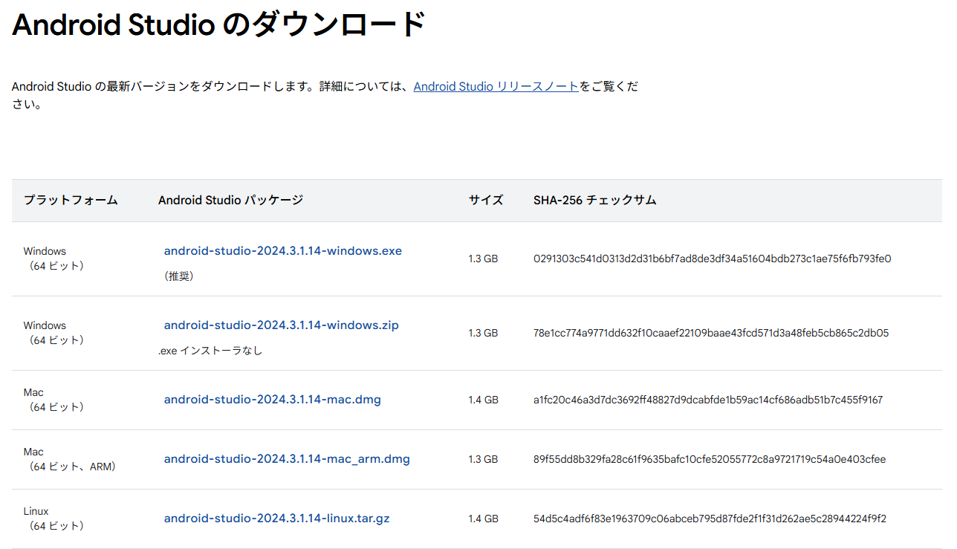Image resolution: width=957 pixels, height=549 pixels.
Task: Select the サイズ column header
Action: (x=484, y=200)
